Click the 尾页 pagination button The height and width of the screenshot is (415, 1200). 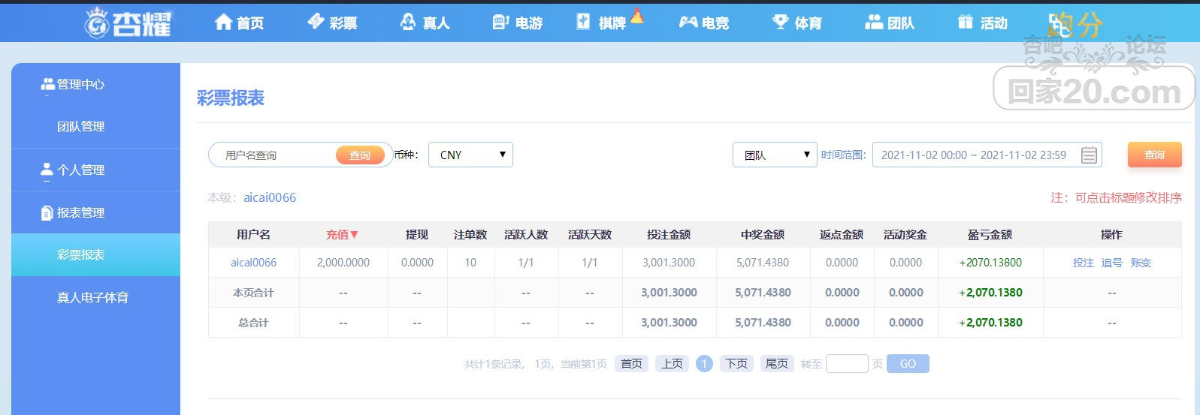(777, 364)
